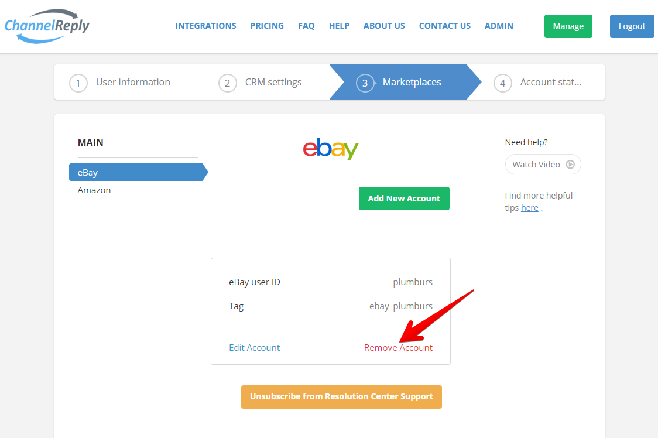Click Add New Account button
Image resolution: width=658 pixels, height=438 pixels.
point(404,199)
